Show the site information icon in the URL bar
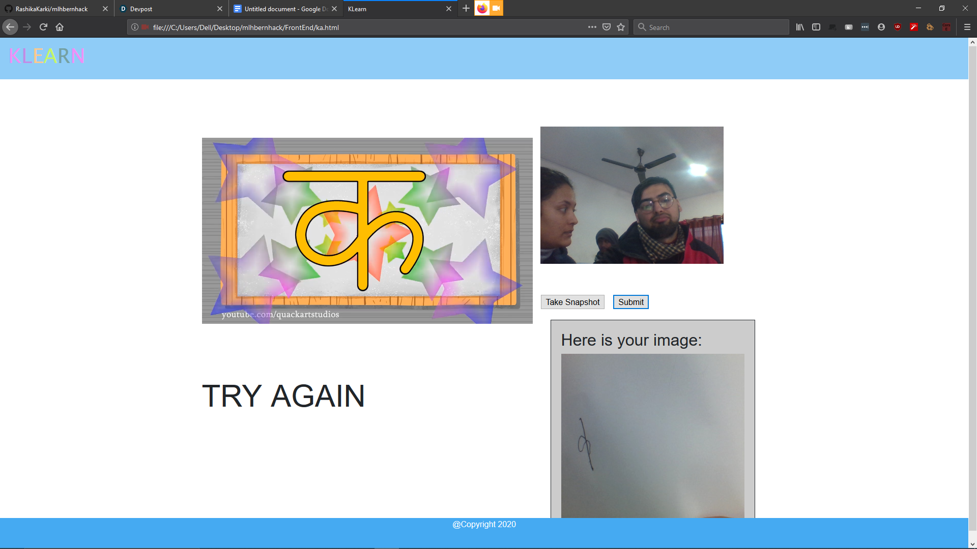 135,27
